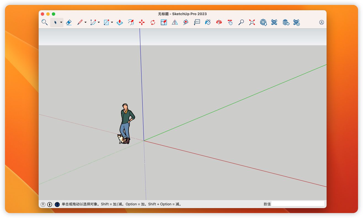Expand the Select tool dropdown arrow
The height and width of the screenshot is (218, 363).
[61, 23]
